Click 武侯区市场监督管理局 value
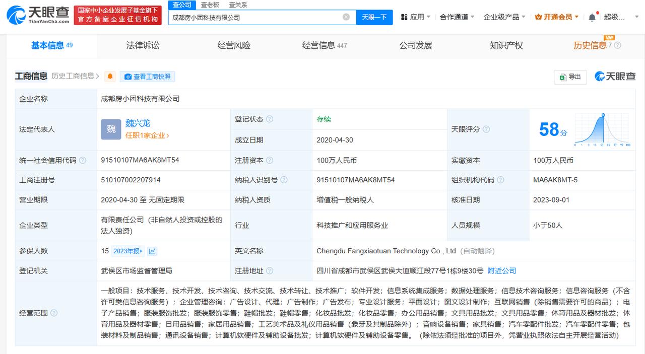 [x=137, y=271]
